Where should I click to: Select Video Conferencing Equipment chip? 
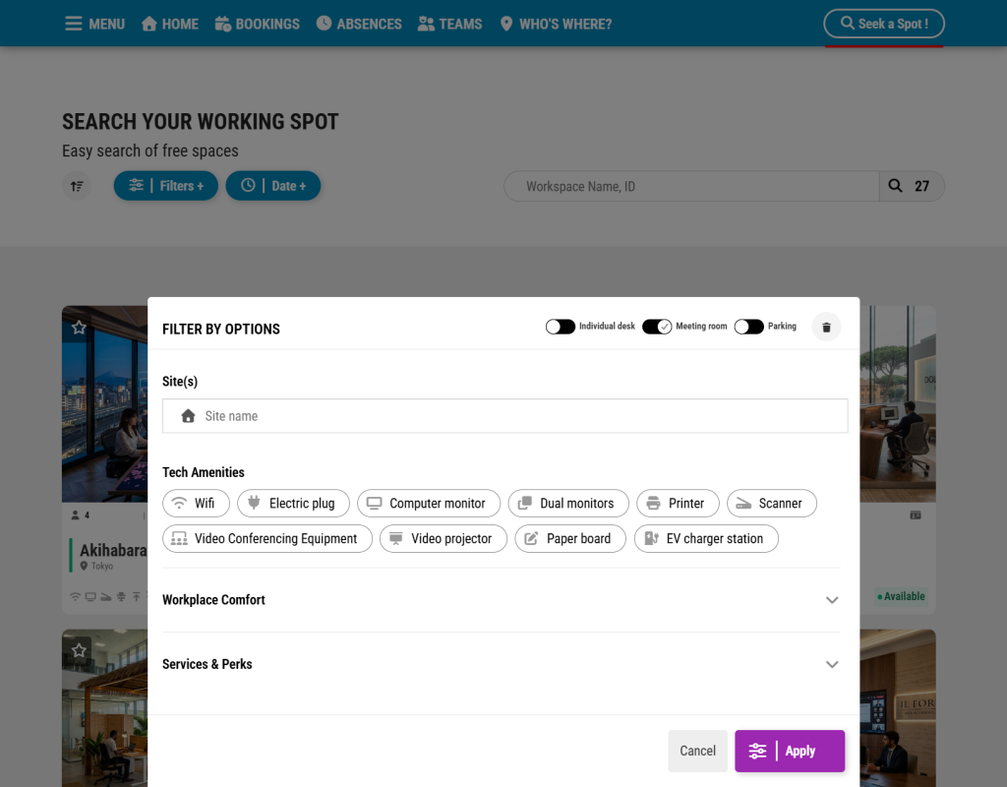click(x=267, y=538)
